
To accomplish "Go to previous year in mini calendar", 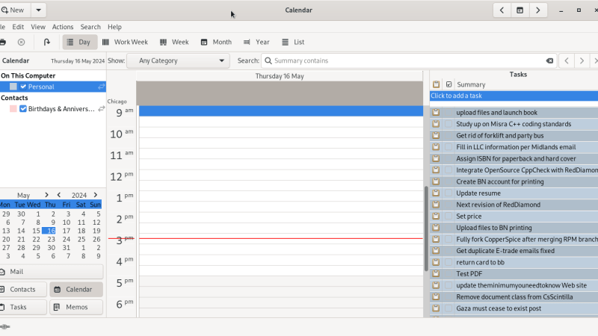I will click(59, 195).
